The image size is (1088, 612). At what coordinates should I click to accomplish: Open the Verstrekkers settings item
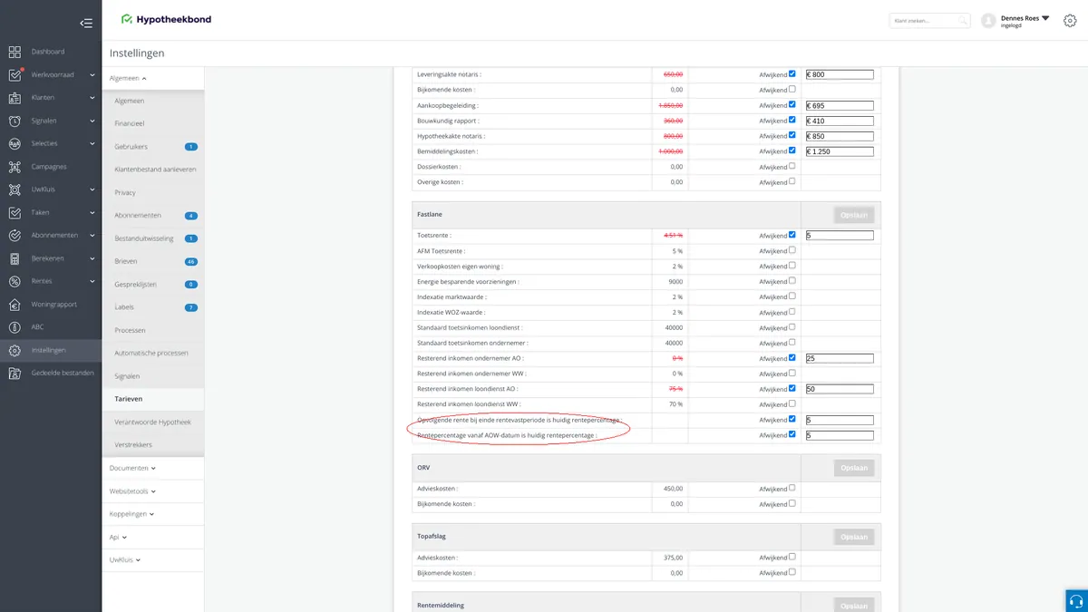click(x=133, y=445)
